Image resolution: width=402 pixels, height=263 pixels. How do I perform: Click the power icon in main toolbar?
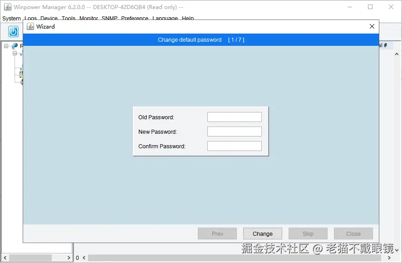coord(13,32)
